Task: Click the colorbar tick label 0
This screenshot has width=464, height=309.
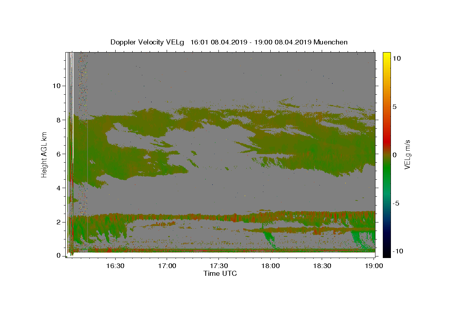Action: coord(395,154)
